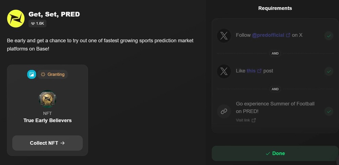Click checkmark for Like this post requirement

coord(329,71)
